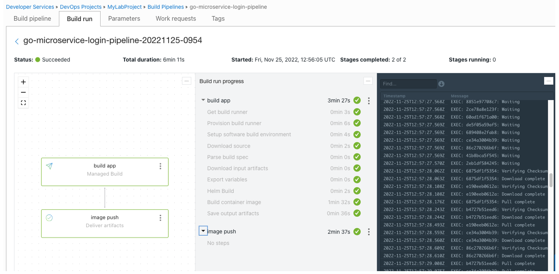Switch to the Parameters tab

124,19
